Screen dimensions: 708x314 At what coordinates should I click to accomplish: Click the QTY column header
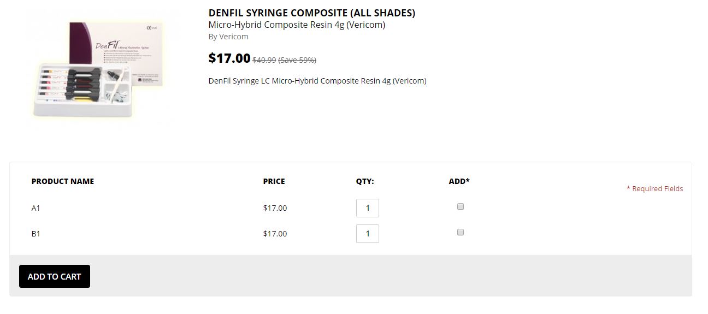(365, 181)
